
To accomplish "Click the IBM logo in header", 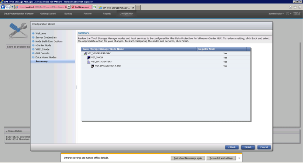I will 297,14.
